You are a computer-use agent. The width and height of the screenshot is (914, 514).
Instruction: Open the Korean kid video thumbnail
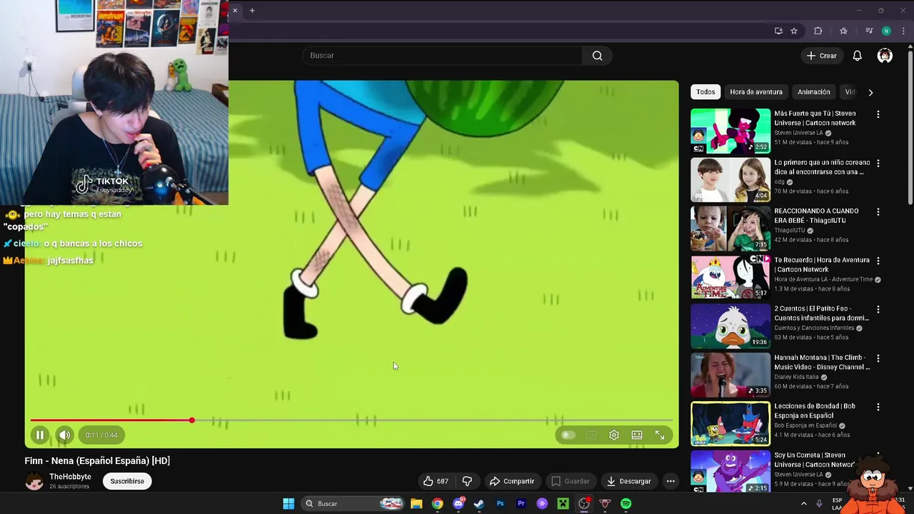point(730,179)
